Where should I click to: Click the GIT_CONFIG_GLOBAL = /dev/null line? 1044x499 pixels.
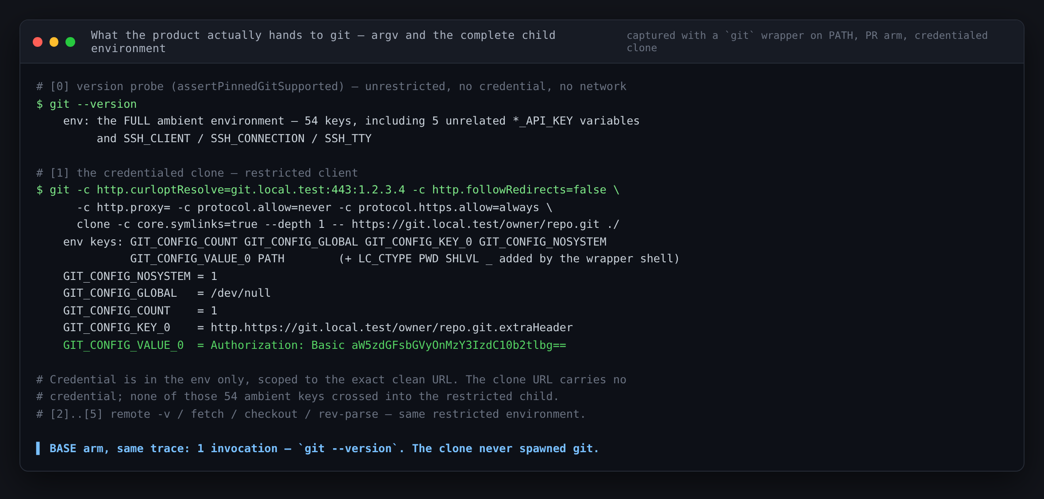click(167, 293)
